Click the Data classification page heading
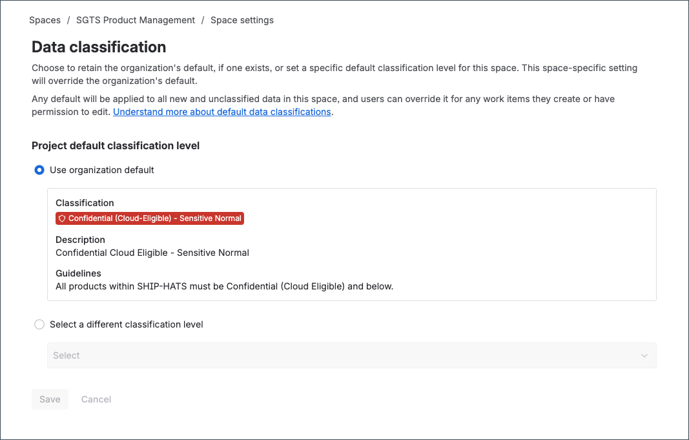 tap(99, 47)
